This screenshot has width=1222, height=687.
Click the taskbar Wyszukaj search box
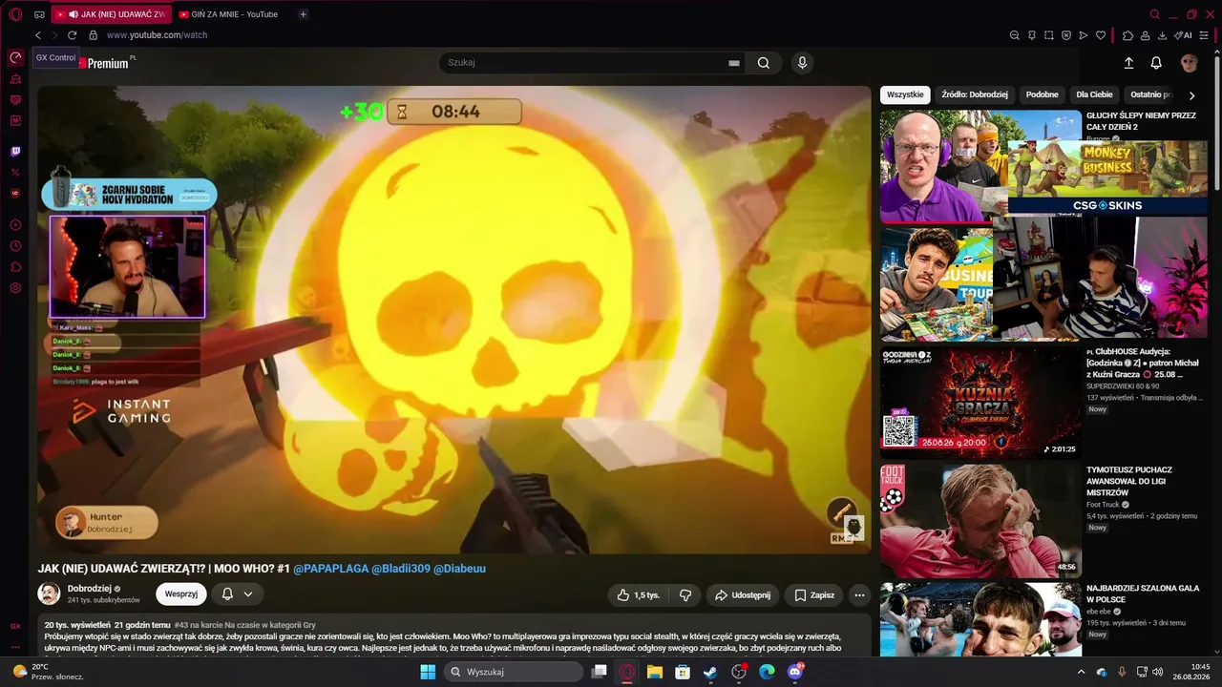(514, 672)
